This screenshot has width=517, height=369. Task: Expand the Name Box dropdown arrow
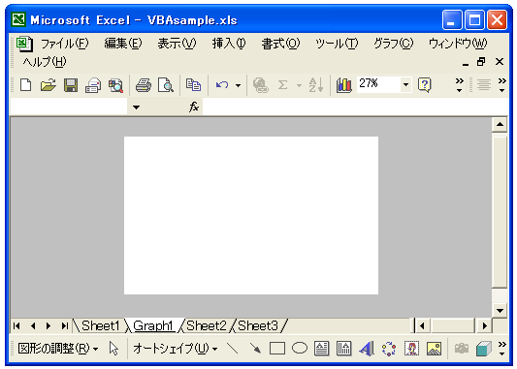pyautogui.click(x=136, y=107)
